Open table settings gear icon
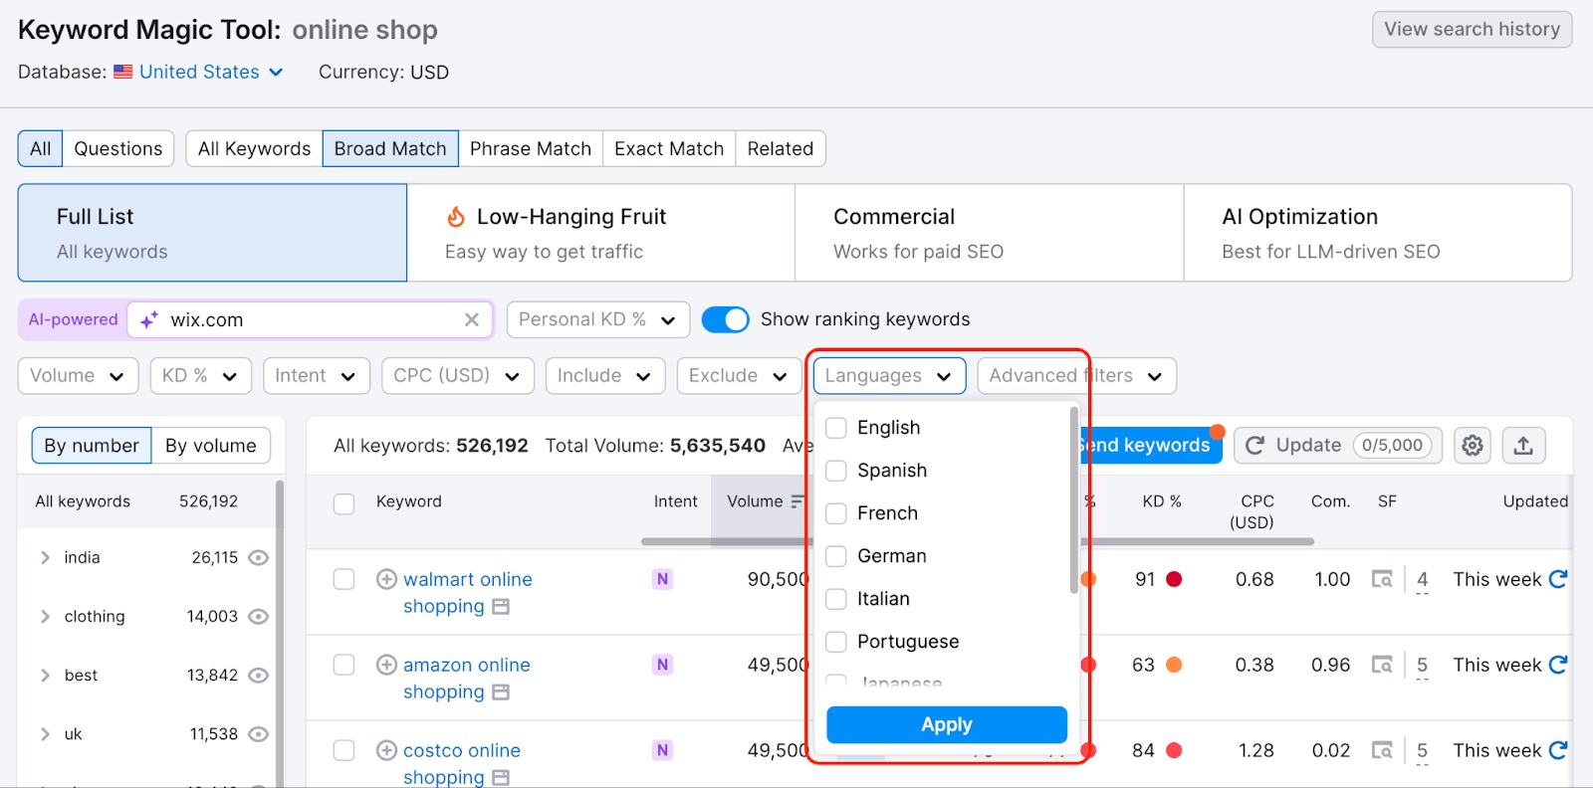Viewport: 1593px width, 788px height. point(1473,446)
